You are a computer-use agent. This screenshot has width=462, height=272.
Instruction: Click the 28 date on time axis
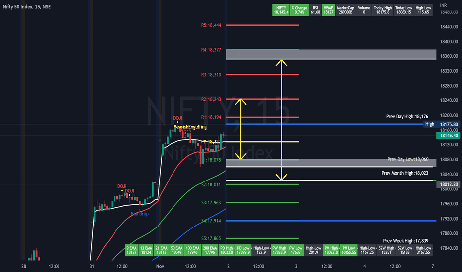click(x=24, y=266)
